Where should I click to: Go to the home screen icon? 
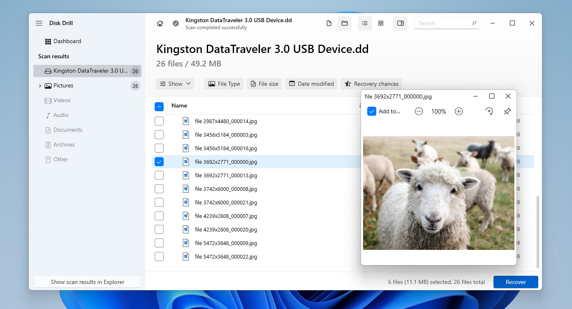tap(160, 23)
